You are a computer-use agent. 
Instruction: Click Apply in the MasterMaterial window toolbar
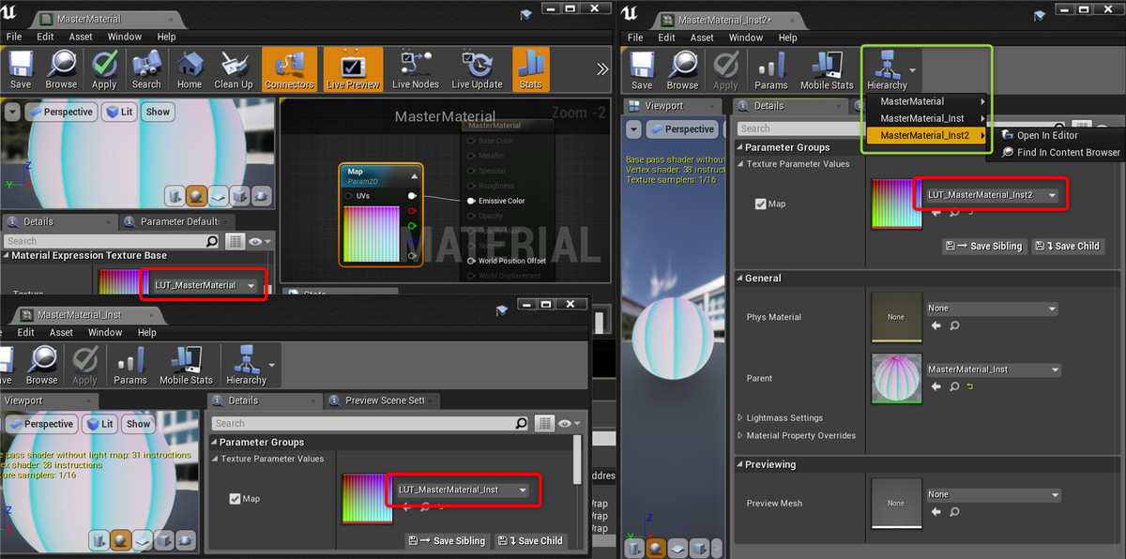(104, 69)
